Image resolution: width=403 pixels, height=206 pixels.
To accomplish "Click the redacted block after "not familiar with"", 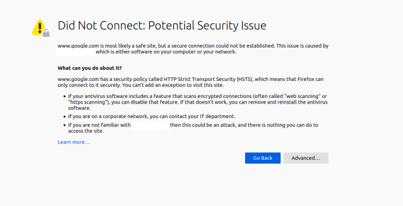I will click(x=150, y=125).
